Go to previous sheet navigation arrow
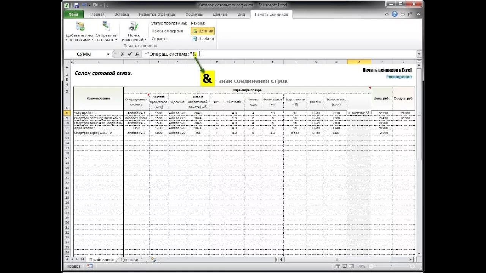Image resolution: width=486 pixels, height=273 pixels. (x=72, y=259)
